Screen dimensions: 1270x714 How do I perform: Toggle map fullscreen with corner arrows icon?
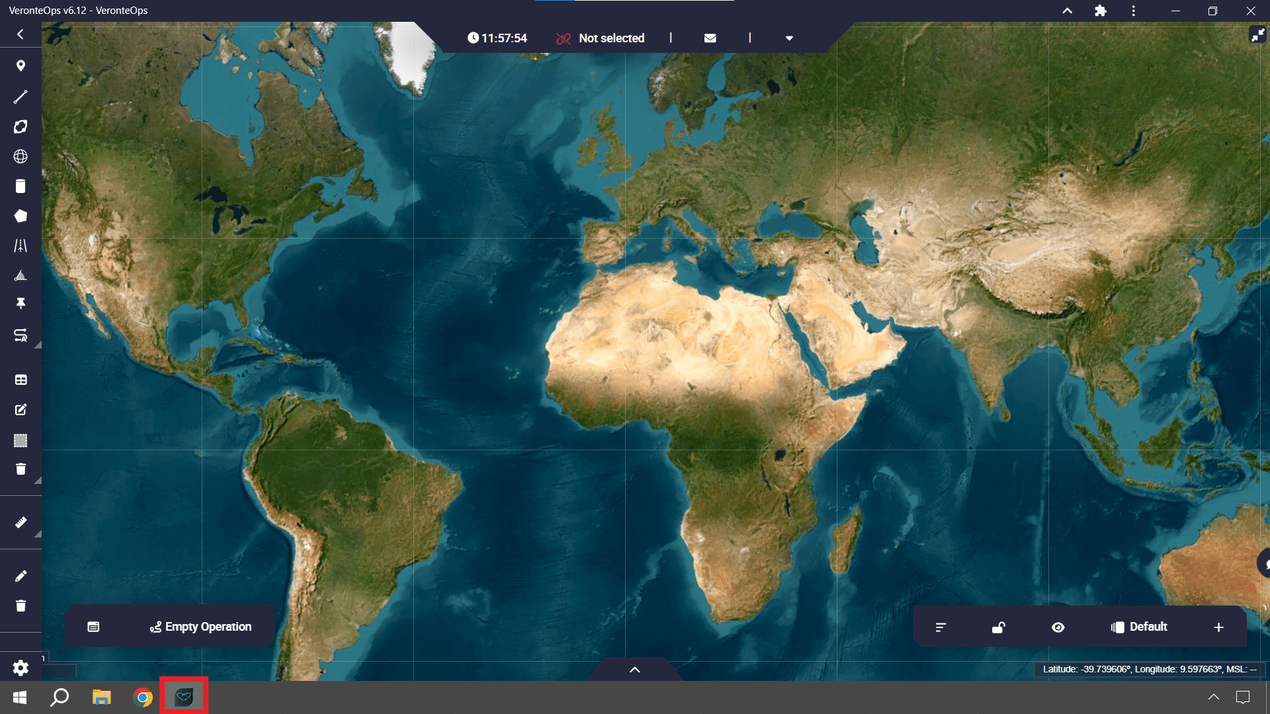[x=1257, y=34]
